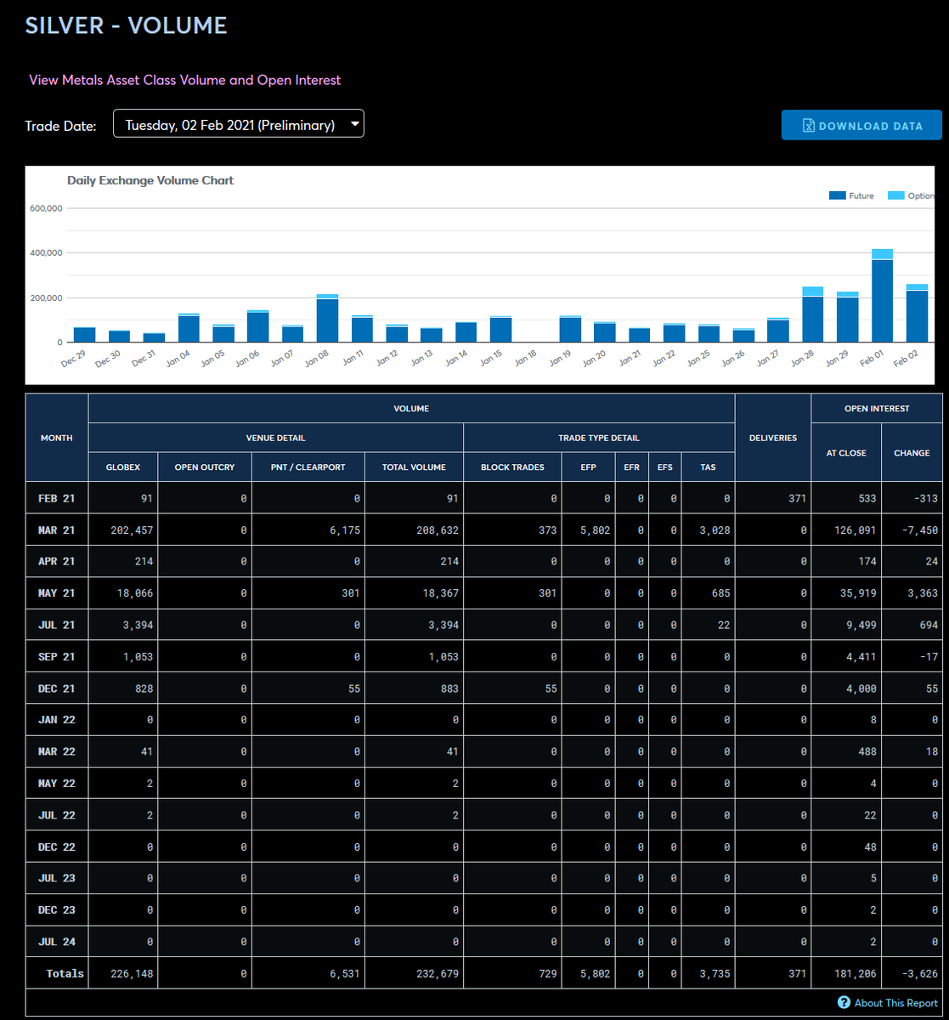Screen dimensions: 949x1020
Task: Select the DEC 21 row label
Action: pyautogui.click(x=57, y=688)
